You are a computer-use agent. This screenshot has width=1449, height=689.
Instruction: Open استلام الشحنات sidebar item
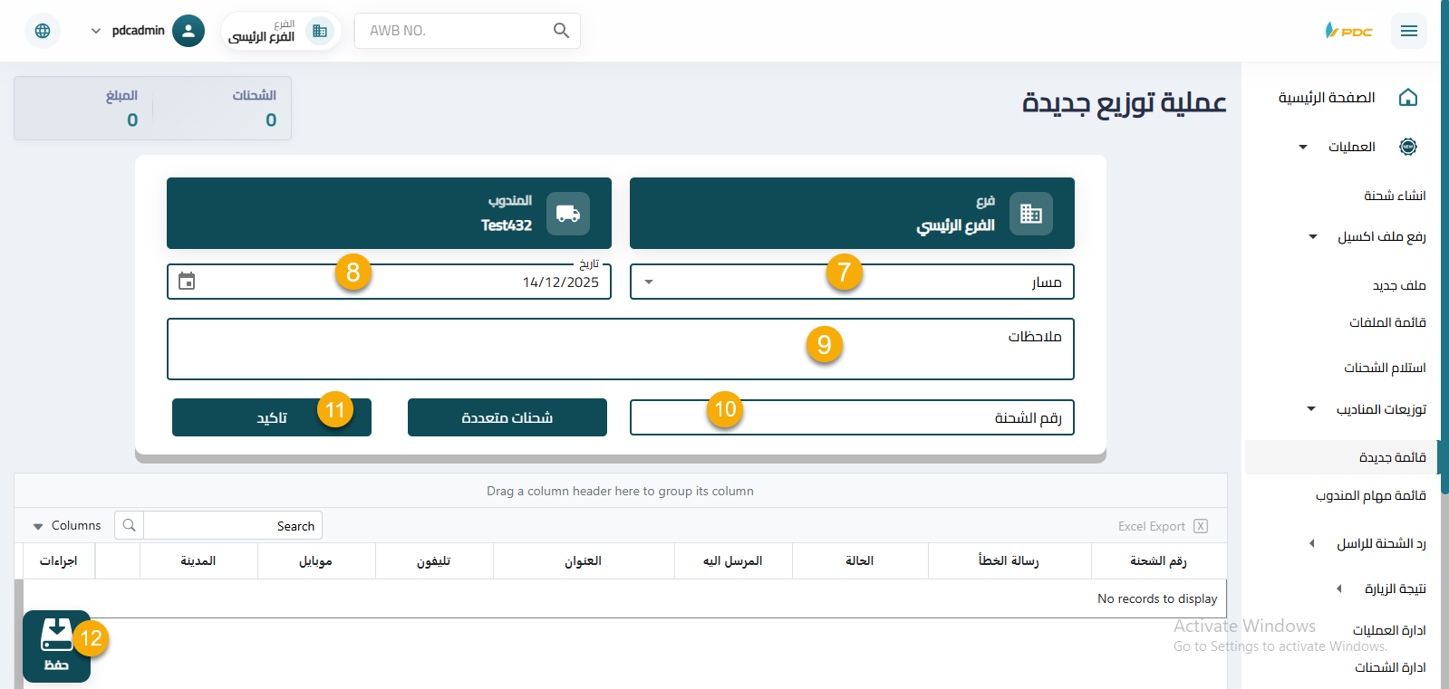click(1384, 368)
